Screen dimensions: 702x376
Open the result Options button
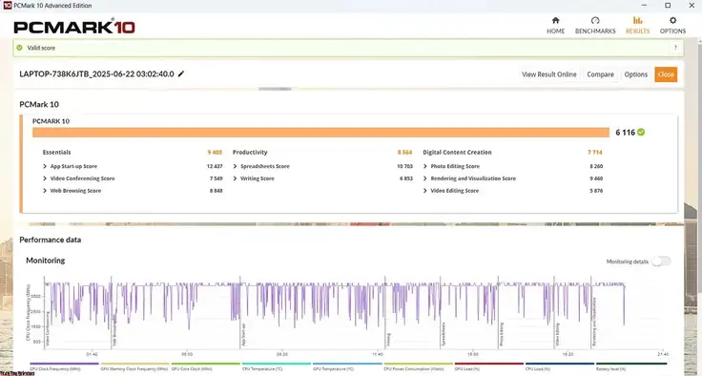[636, 74]
